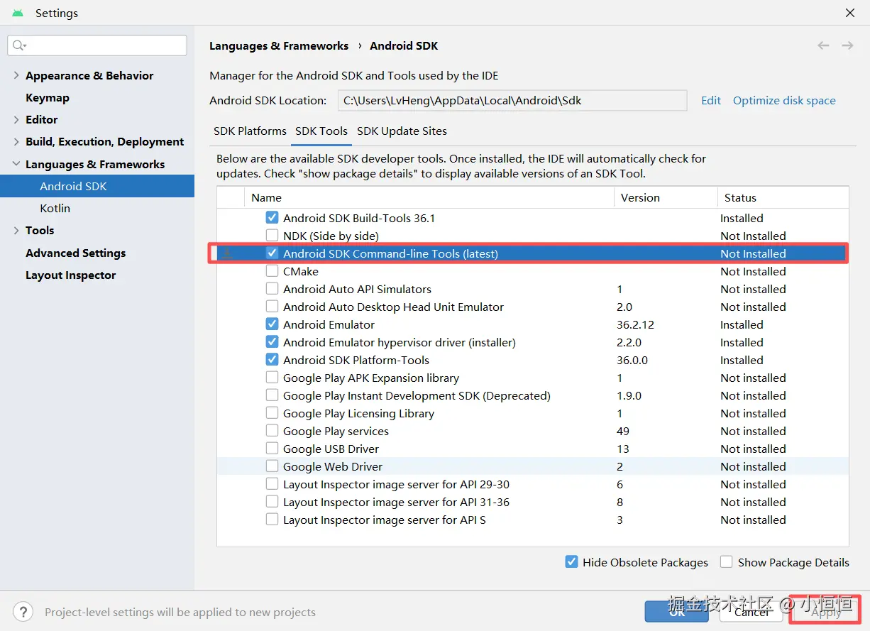Uncheck the Android Emulator checkbox
The image size is (870, 631).
[272, 324]
